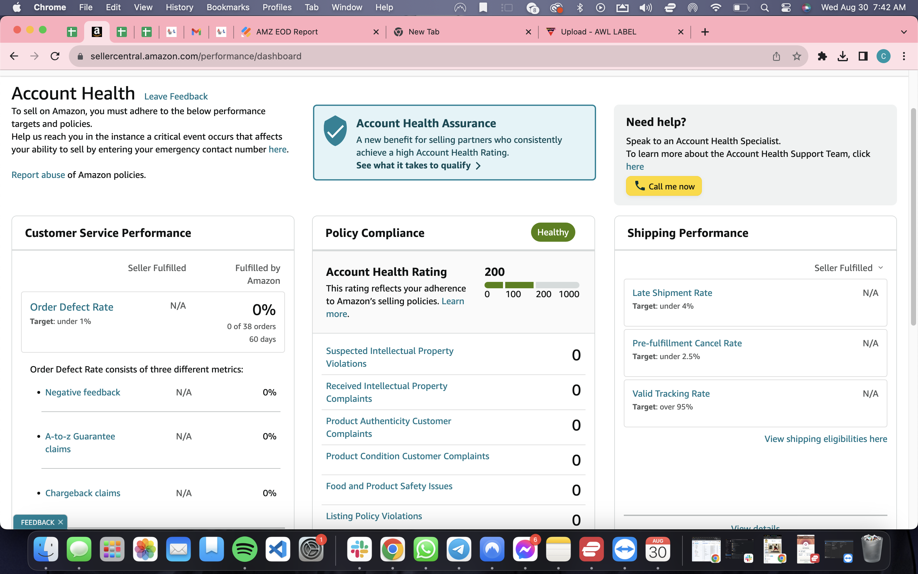Switch to the Gmail pinned tab
Screen dimensions: 918x574
(x=196, y=32)
